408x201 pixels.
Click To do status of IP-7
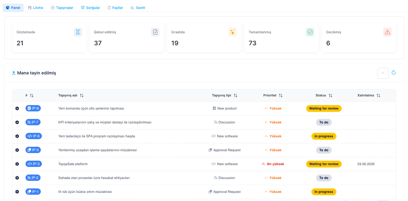(324, 122)
